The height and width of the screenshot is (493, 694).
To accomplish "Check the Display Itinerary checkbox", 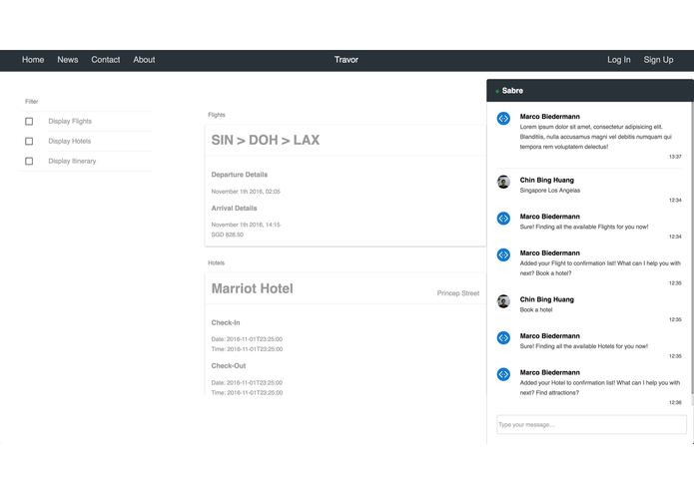I will (29, 161).
